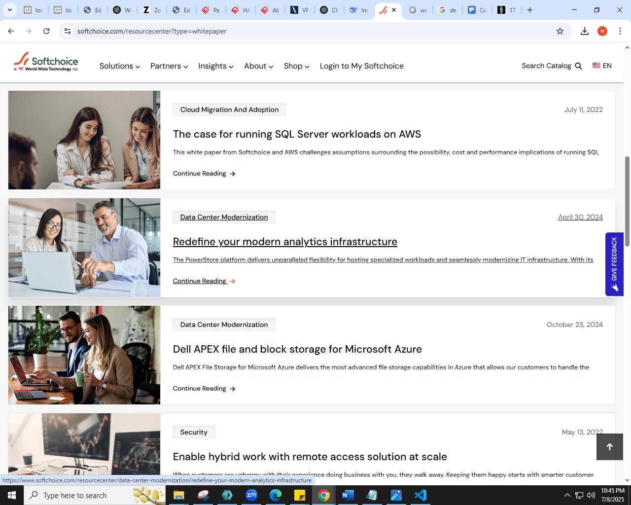Click the browser forward arrow
The image size is (631, 505).
tap(29, 31)
